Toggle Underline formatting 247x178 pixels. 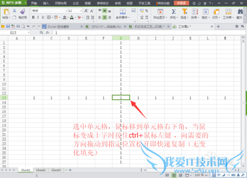click(x=43, y=17)
